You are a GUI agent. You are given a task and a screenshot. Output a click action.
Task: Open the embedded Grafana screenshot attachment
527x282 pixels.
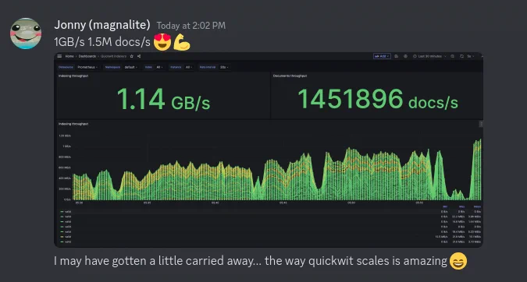click(269, 150)
